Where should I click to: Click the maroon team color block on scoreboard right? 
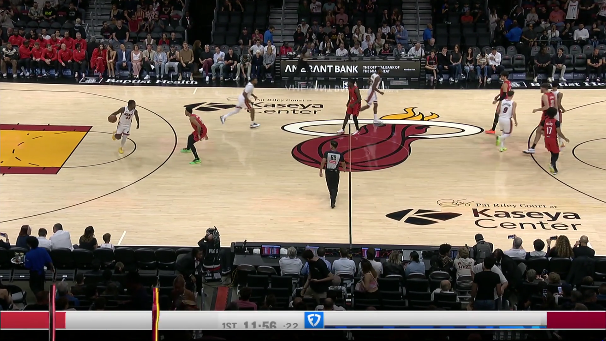[576, 320]
